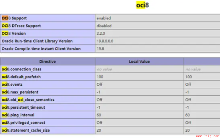
Task: Click master value 20 for statement_cache_size
Action: pyautogui.click(x=187, y=130)
